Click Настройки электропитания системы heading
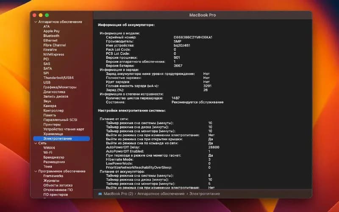The height and width of the screenshot is (212, 339). 132,111
